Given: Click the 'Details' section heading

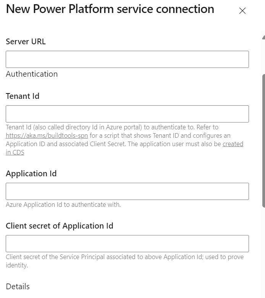Looking at the screenshot, I should 18,287.
